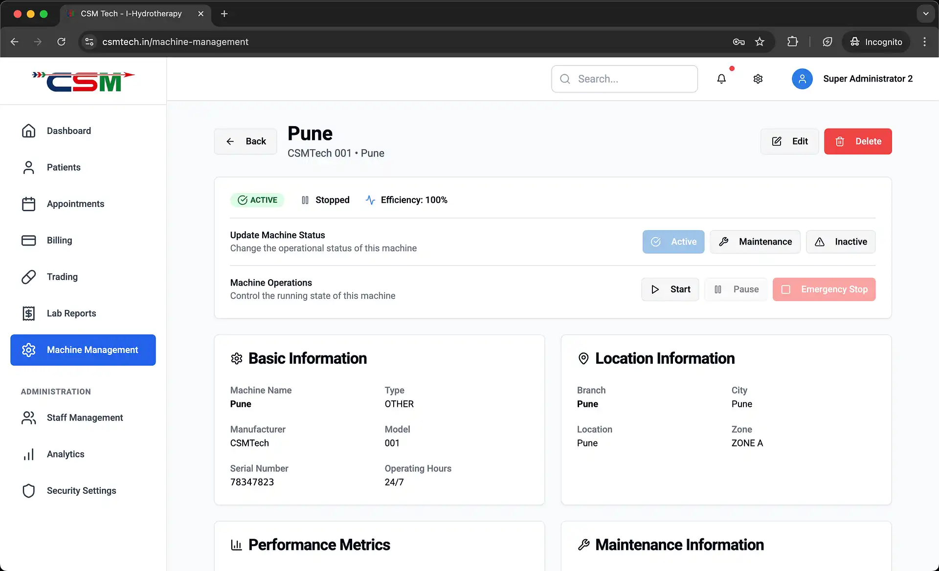
Task: Click the Lab Reports receipt icon
Action: pyautogui.click(x=29, y=313)
